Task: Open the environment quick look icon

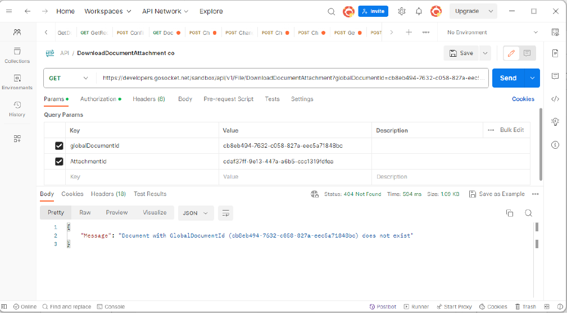Action: click(555, 32)
